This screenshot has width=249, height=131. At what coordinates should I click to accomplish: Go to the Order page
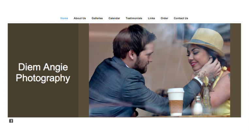point(164,18)
